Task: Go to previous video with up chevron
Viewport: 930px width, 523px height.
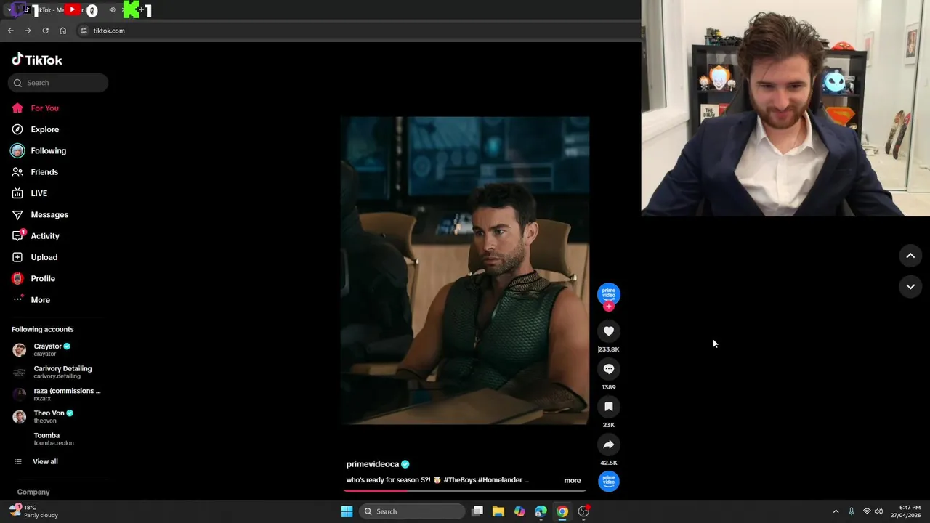Action: coord(910,256)
